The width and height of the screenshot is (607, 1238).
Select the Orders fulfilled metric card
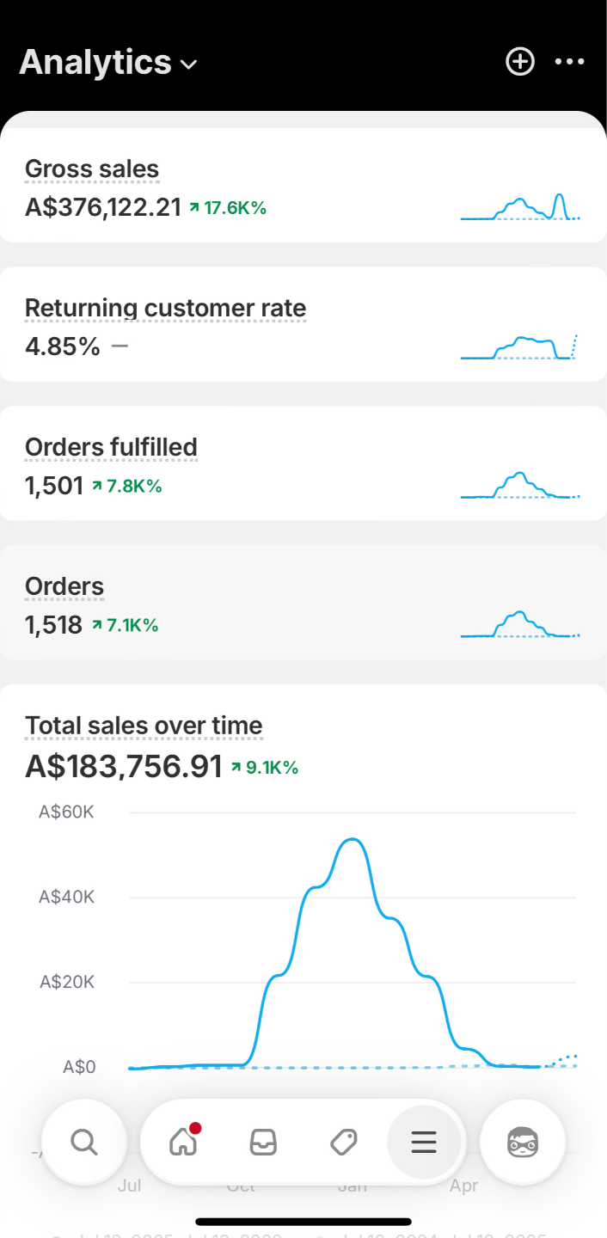click(x=303, y=463)
